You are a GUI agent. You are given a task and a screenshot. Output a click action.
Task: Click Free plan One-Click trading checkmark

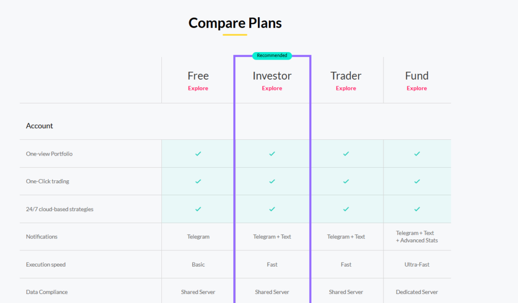tap(198, 181)
